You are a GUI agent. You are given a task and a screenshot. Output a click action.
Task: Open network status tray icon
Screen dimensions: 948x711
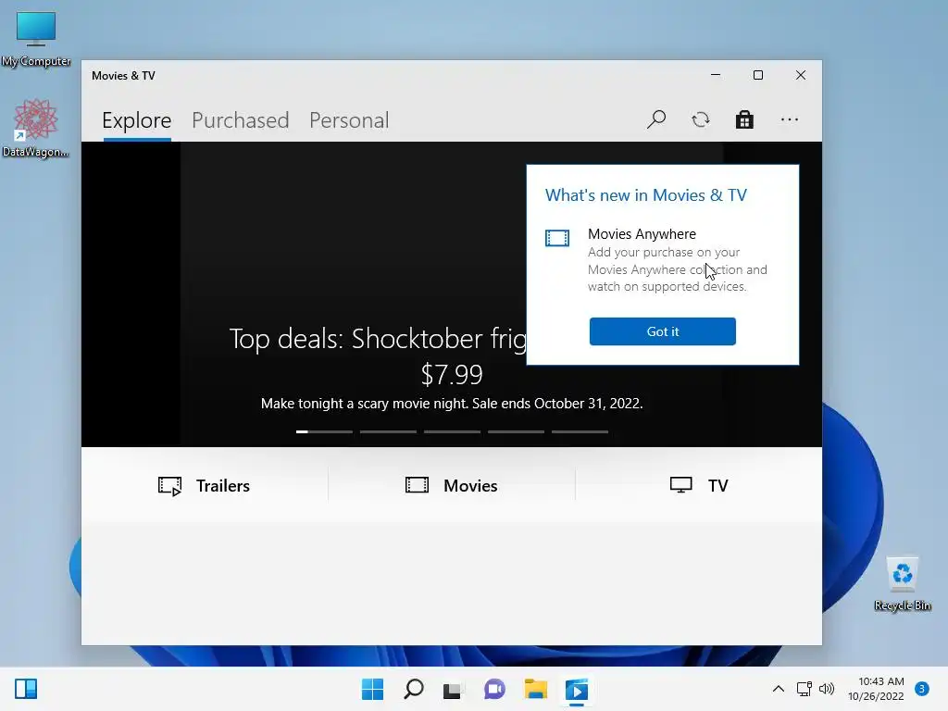point(805,689)
